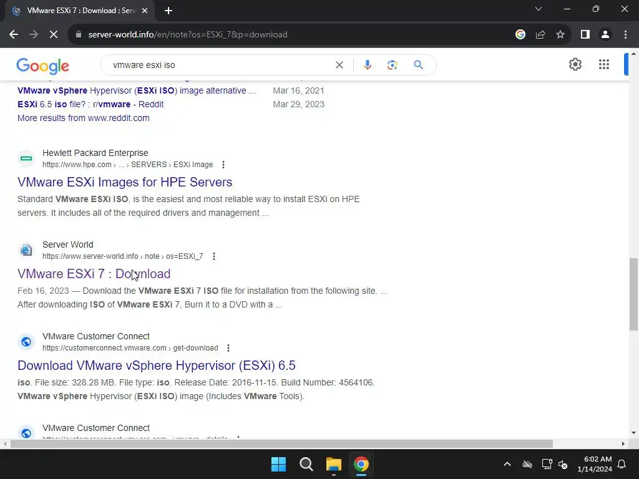Click favicon of VMware Customer Connect get-download result
The image size is (639, 479).
[26, 342]
